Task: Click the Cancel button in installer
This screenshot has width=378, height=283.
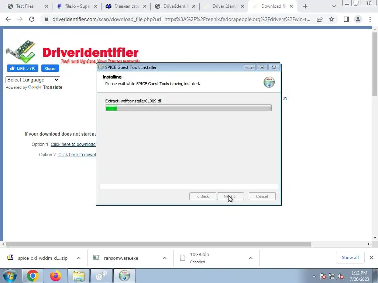Action: click(262, 196)
